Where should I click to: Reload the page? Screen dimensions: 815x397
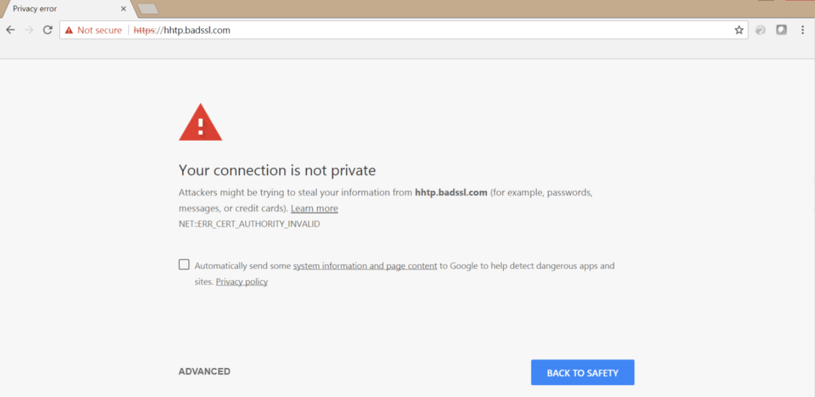tap(47, 30)
